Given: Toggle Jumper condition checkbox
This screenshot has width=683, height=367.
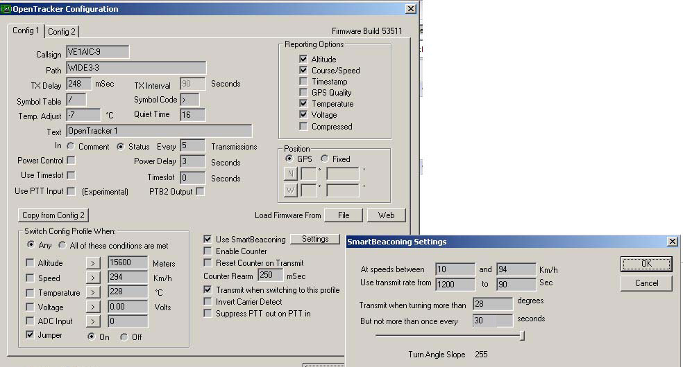Looking at the screenshot, I should pyautogui.click(x=30, y=334).
